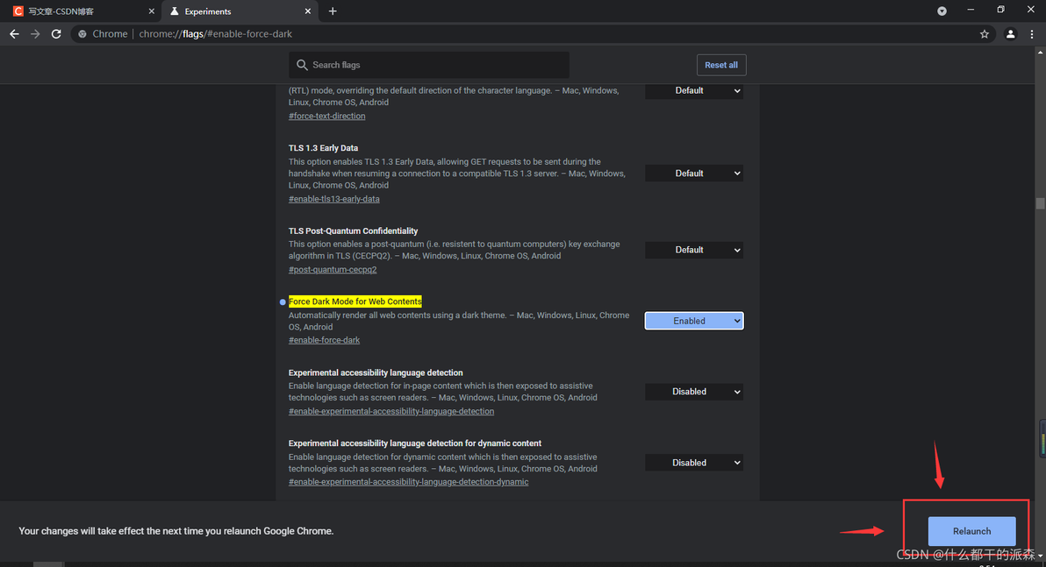Focus the Search flags input field

[x=429, y=65]
